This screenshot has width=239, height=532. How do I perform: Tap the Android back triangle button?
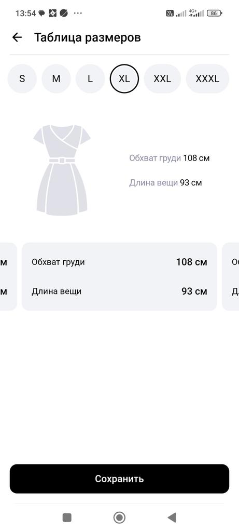pyautogui.click(x=172, y=517)
